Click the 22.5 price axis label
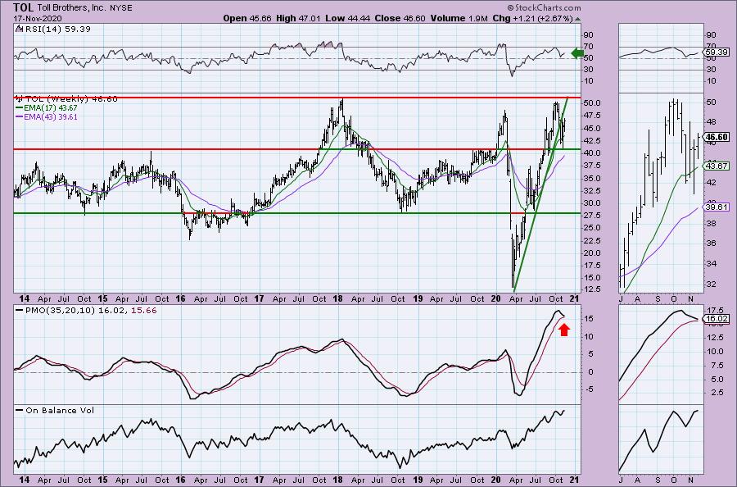The image size is (737, 487). coord(592,240)
